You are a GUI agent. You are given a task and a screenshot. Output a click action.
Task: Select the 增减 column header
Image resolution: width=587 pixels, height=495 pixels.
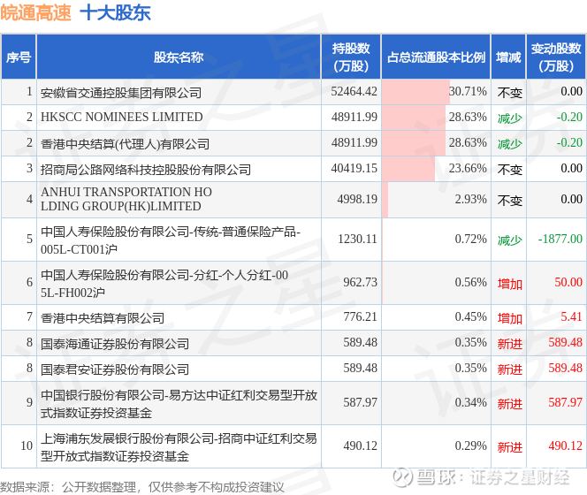click(508, 57)
